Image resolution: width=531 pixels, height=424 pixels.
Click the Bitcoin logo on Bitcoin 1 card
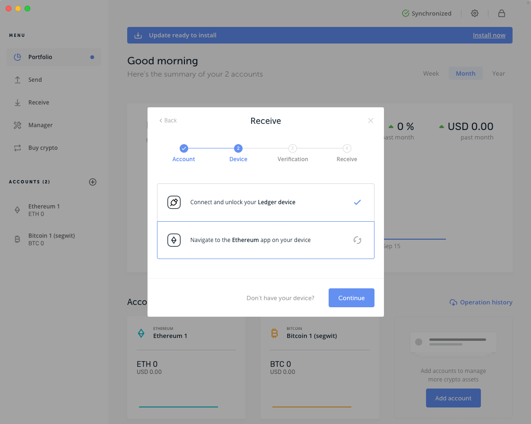coord(274,333)
